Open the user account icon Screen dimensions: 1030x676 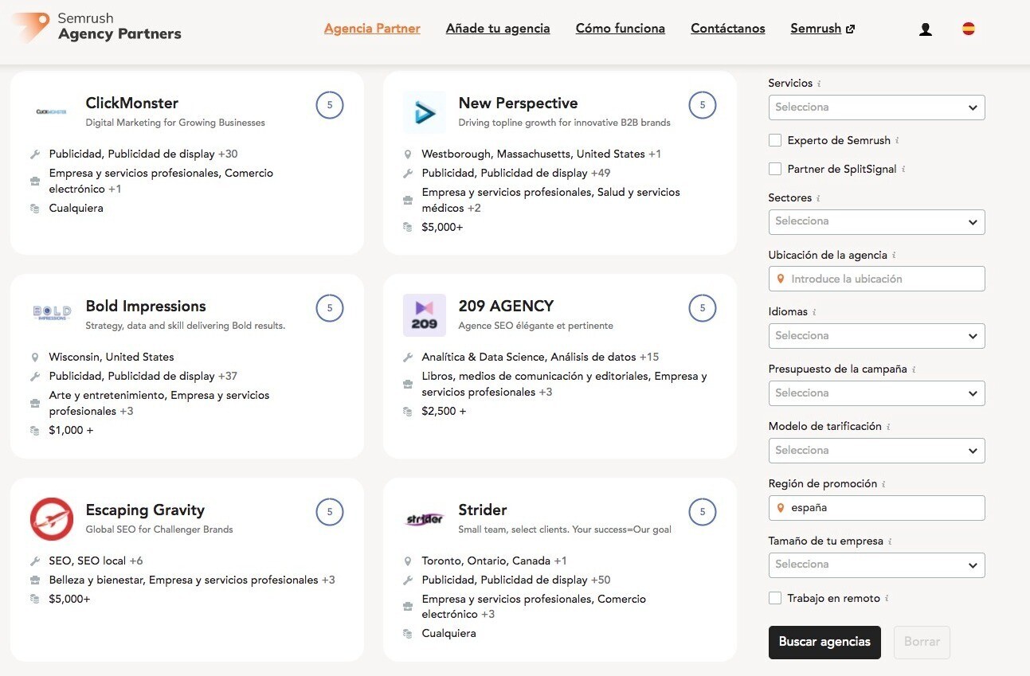coord(925,29)
